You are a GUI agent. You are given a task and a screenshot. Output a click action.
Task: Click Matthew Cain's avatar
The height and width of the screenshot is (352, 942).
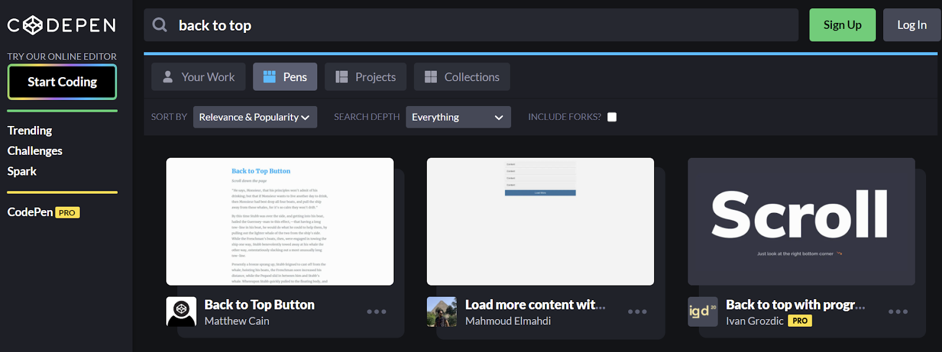click(181, 311)
